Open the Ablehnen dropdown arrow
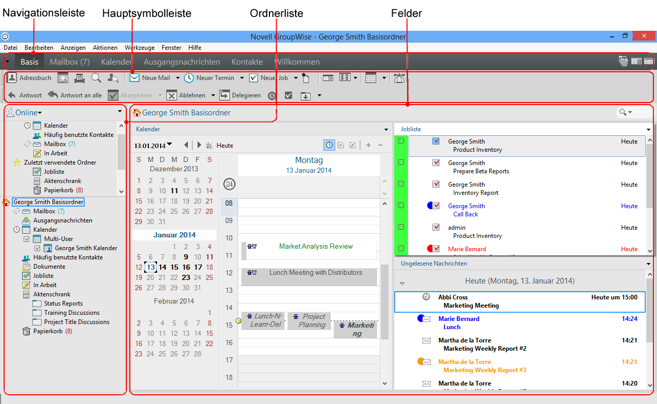Viewport: 657px width, 404px height. (213, 95)
